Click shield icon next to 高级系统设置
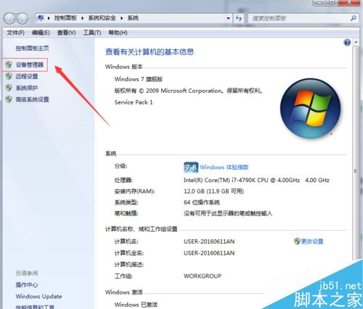The image size is (363, 309). click(9, 99)
